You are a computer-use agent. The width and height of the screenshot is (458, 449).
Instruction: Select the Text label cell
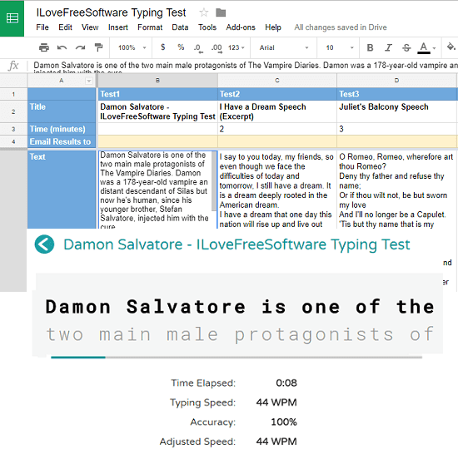click(x=62, y=190)
